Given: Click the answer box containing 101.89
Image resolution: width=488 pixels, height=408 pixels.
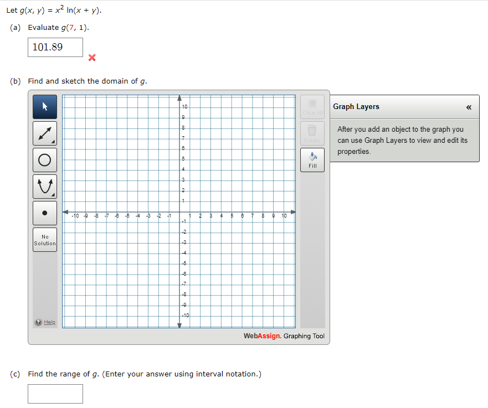Looking at the screenshot, I should click(55, 48).
